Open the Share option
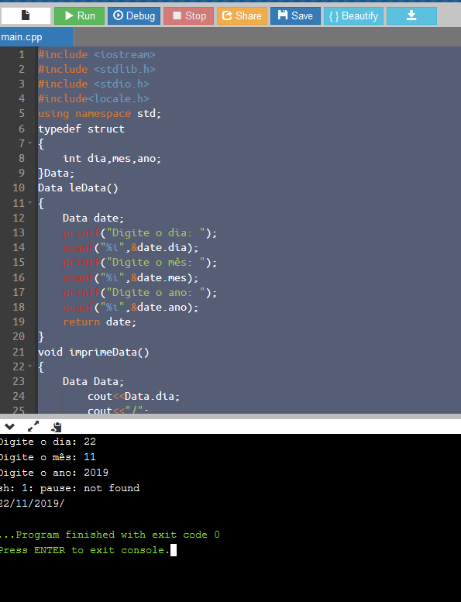The width and height of the screenshot is (461, 602). pyautogui.click(x=242, y=15)
